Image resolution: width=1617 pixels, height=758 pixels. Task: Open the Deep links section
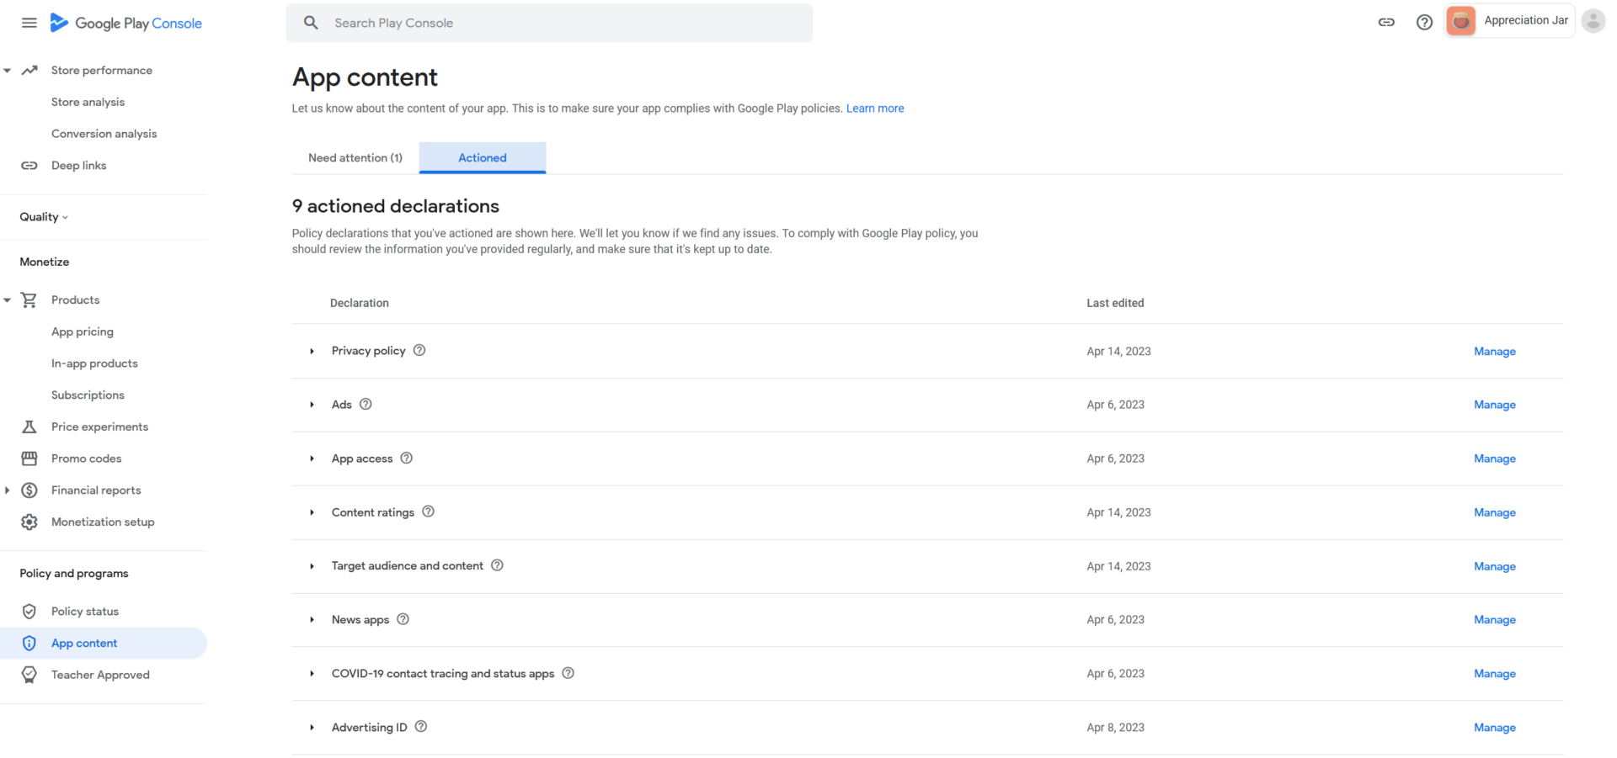(x=78, y=165)
